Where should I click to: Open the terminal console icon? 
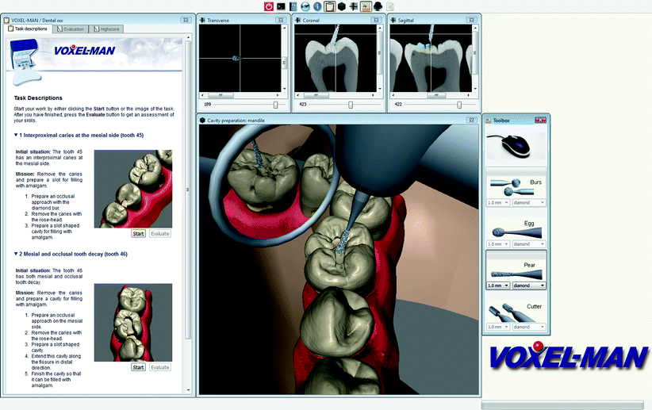coord(281,6)
